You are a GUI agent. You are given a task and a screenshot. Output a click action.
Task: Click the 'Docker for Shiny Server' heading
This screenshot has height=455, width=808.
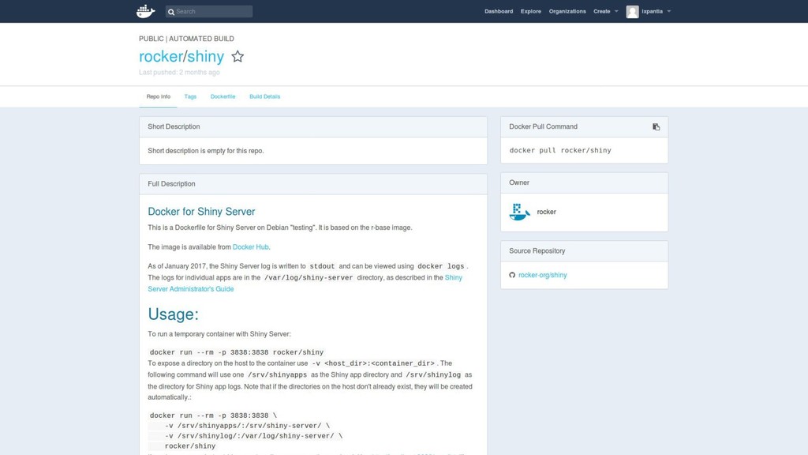click(x=201, y=212)
